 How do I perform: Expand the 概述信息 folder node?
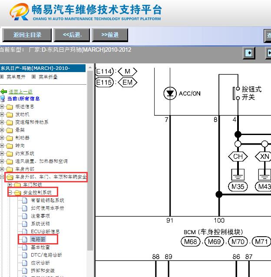point(2,106)
